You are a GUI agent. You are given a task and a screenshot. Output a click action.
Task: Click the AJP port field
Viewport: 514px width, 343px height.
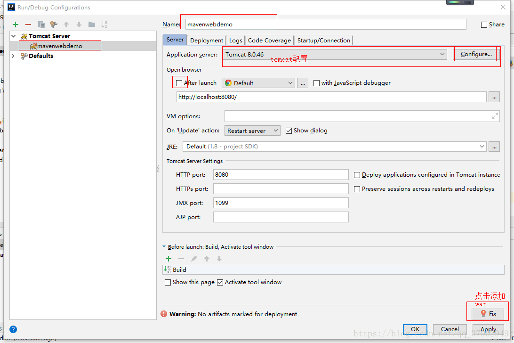[281, 217]
